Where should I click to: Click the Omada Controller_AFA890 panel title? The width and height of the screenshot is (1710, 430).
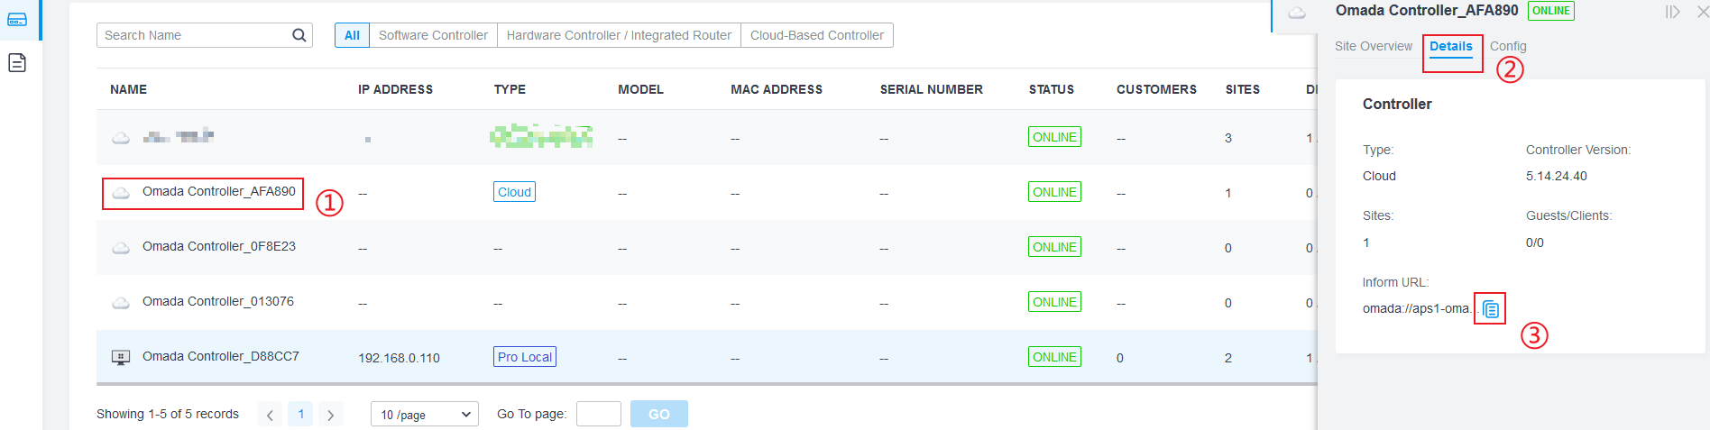tap(1427, 11)
